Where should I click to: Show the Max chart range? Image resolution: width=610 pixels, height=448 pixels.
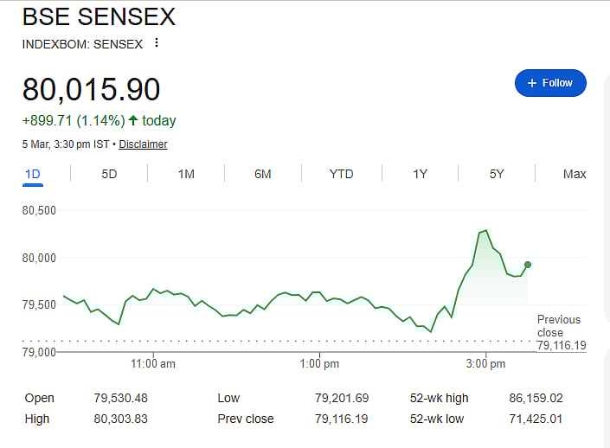tap(575, 174)
